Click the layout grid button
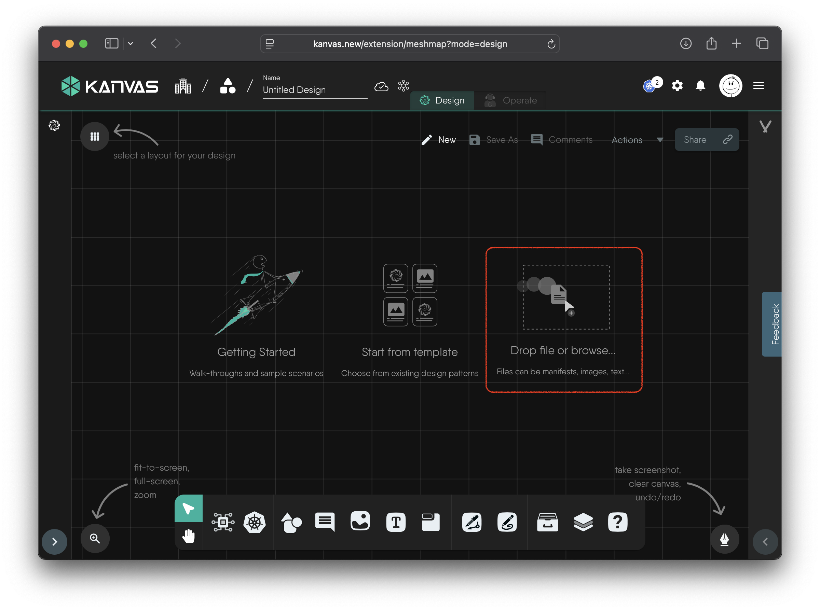The image size is (820, 610). click(95, 137)
